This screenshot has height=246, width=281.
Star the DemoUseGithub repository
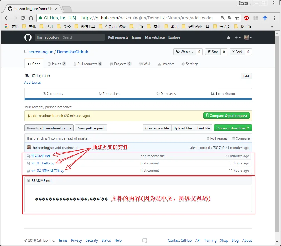[x=212, y=52]
